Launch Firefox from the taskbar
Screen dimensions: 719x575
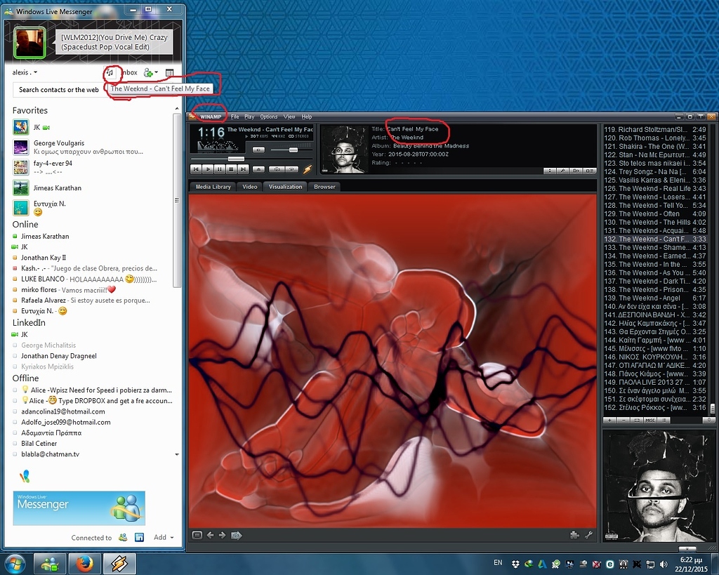[x=85, y=563]
